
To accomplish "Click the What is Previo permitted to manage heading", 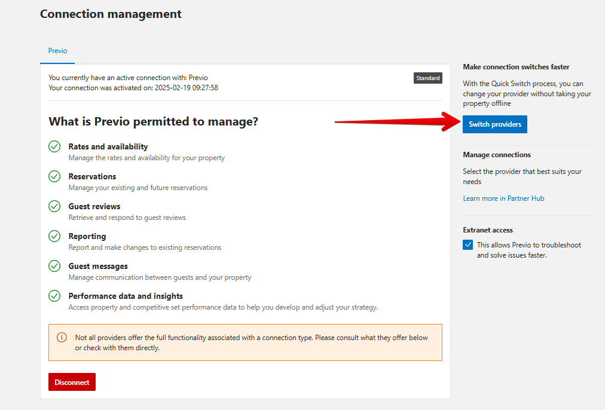I will (153, 121).
